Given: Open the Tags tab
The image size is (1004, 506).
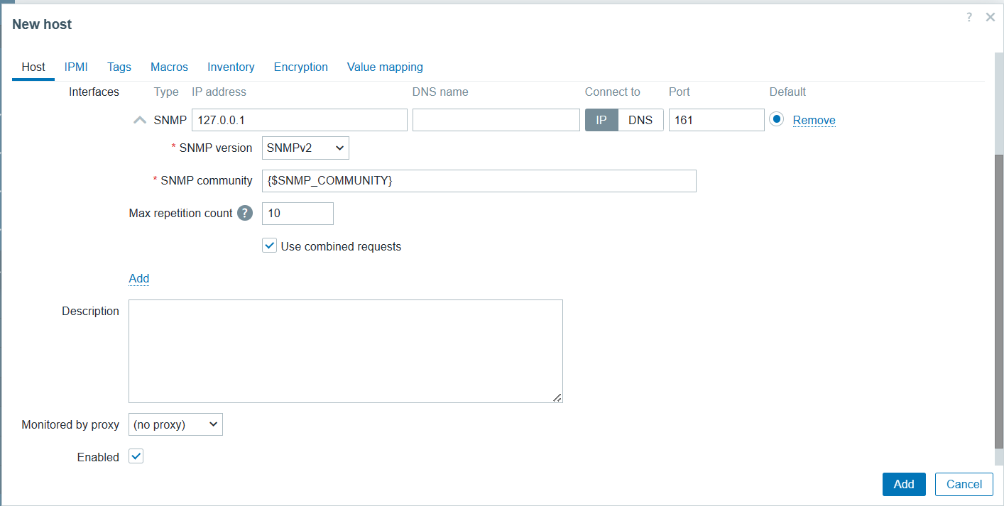Looking at the screenshot, I should tap(119, 67).
